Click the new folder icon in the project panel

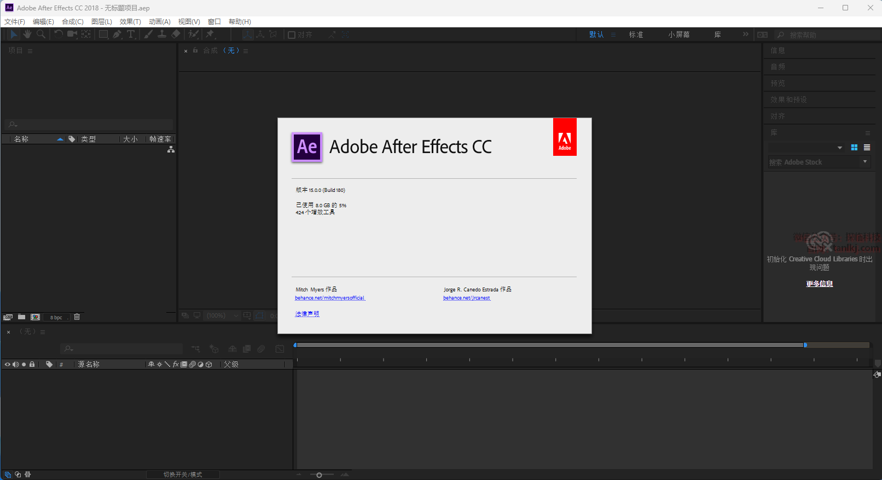point(21,317)
